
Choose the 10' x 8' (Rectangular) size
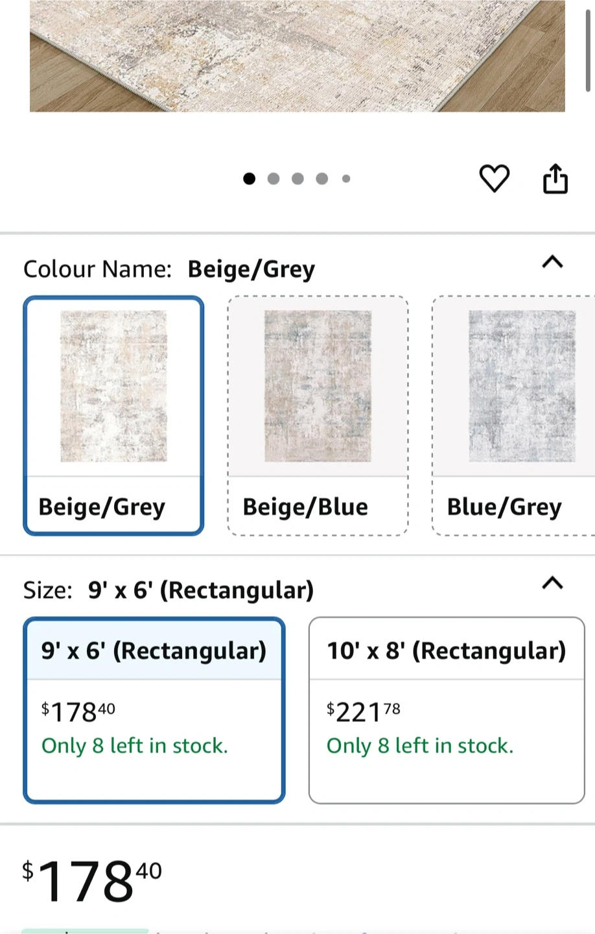point(447,710)
